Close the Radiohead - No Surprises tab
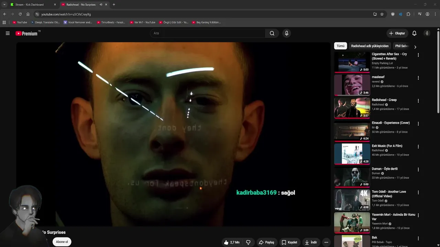440x247 pixels. coord(106,4)
